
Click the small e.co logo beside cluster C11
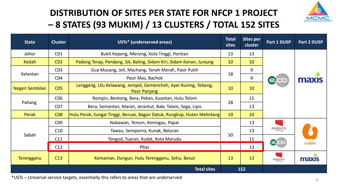278,142
